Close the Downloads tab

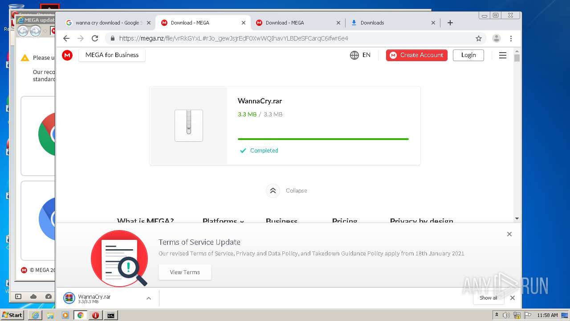pyautogui.click(x=433, y=23)
